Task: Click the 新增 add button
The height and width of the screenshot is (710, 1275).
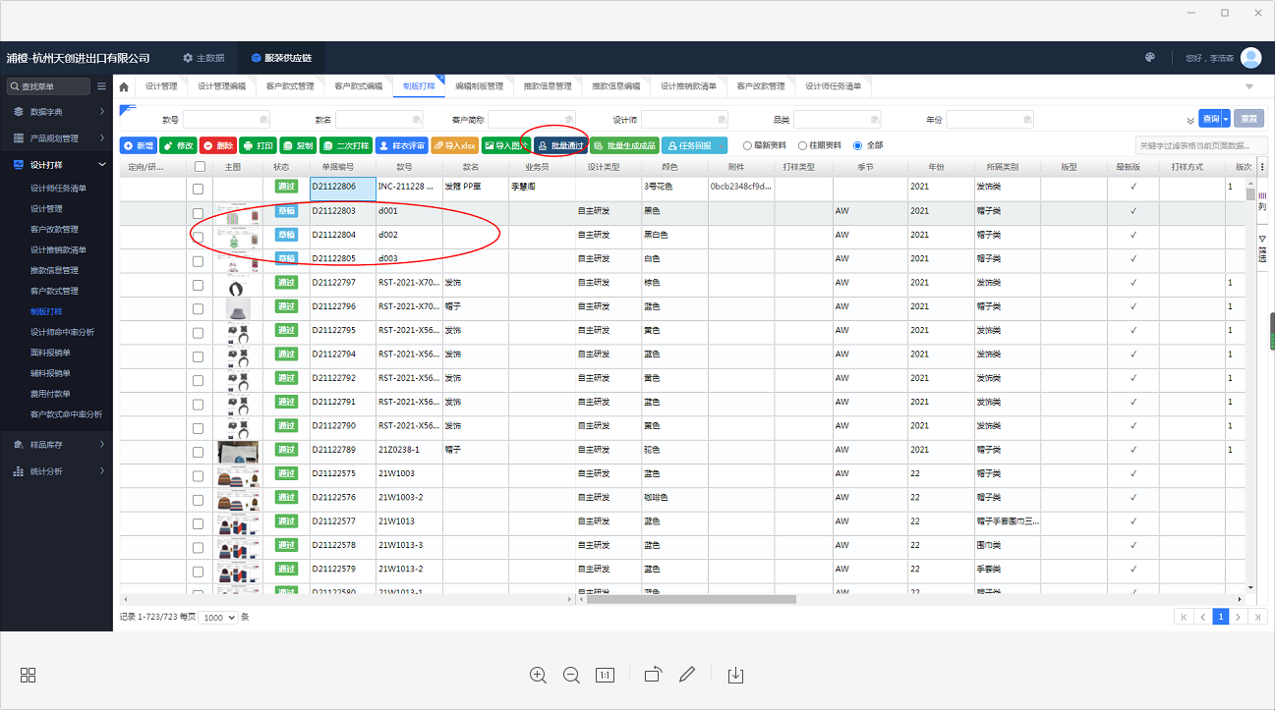Action: (139, 145)
